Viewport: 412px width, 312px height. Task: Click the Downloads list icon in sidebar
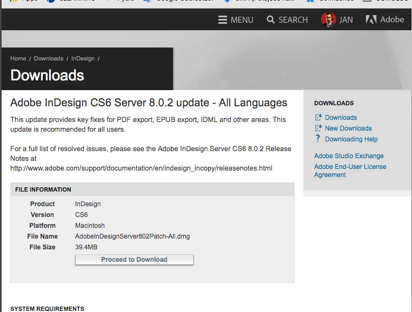point(318,117)
